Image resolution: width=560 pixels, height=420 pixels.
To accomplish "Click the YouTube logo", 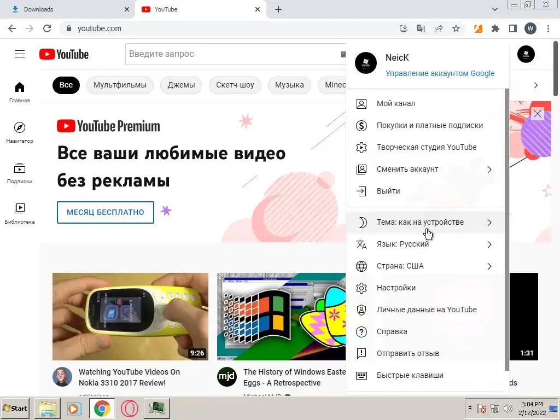I will (64, 54).
